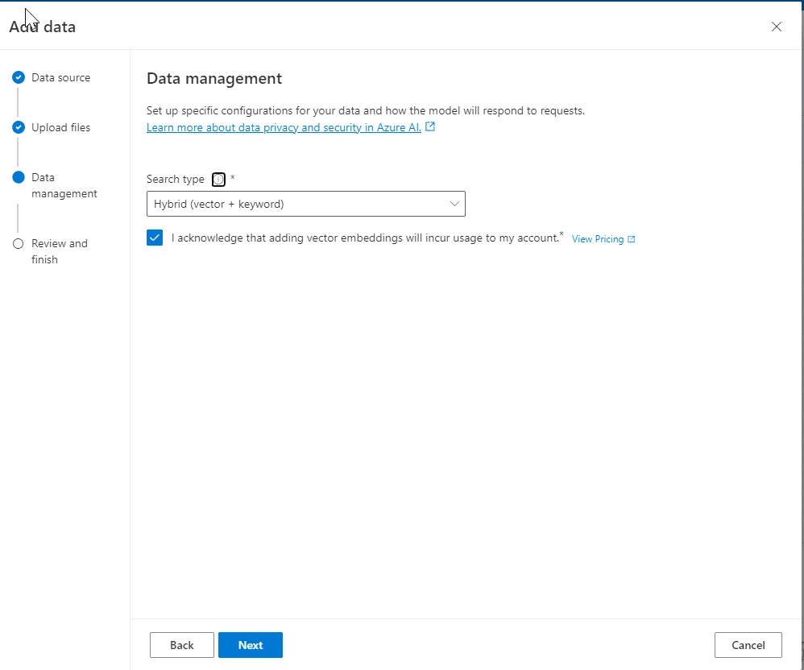Screen dimensions: 804x670
Task: Go to the Upload files step label
Action: (60, 127)
